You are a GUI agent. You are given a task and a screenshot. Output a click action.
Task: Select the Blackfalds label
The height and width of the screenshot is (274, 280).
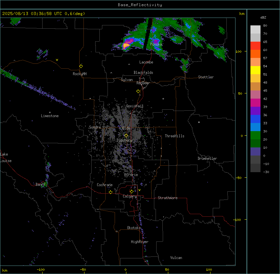click(x=143, y=73)
